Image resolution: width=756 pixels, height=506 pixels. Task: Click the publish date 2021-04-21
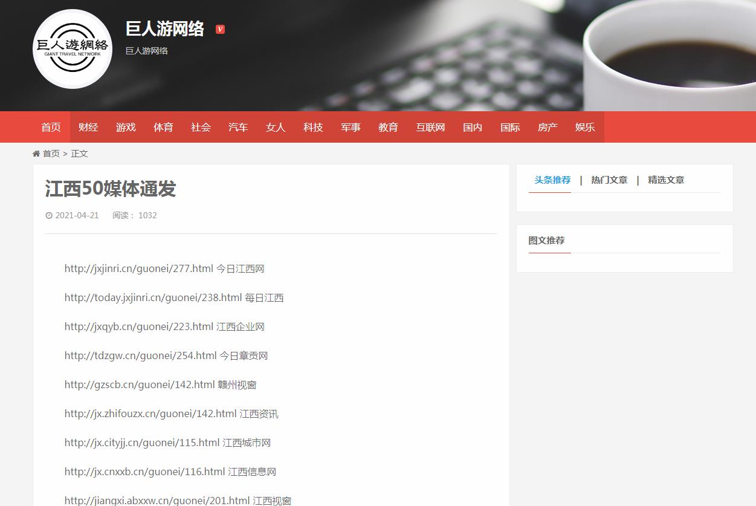tap(77, 215)
